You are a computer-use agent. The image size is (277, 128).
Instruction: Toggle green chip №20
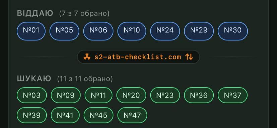(x=131, y=95)
